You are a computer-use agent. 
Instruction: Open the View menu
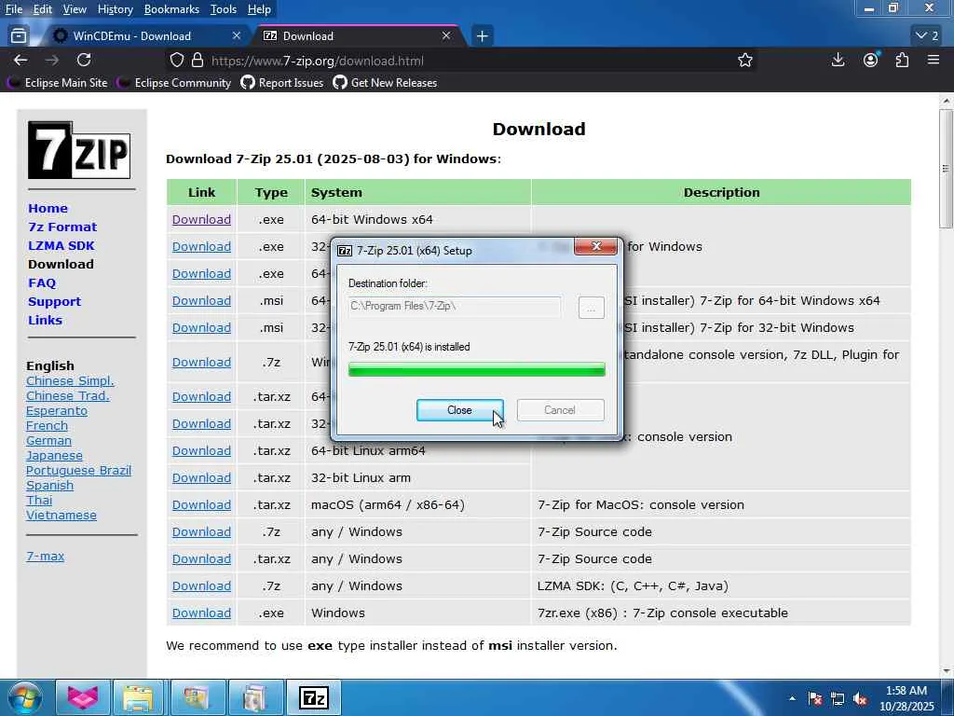(x=75, y=9)
